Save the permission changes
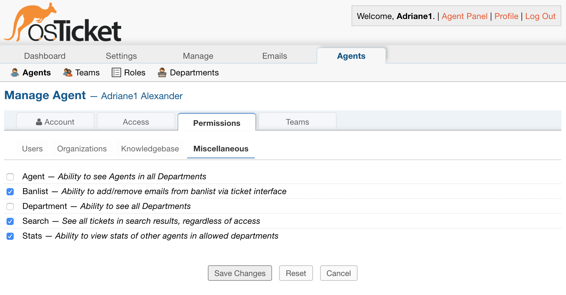 tap(240, 273)
